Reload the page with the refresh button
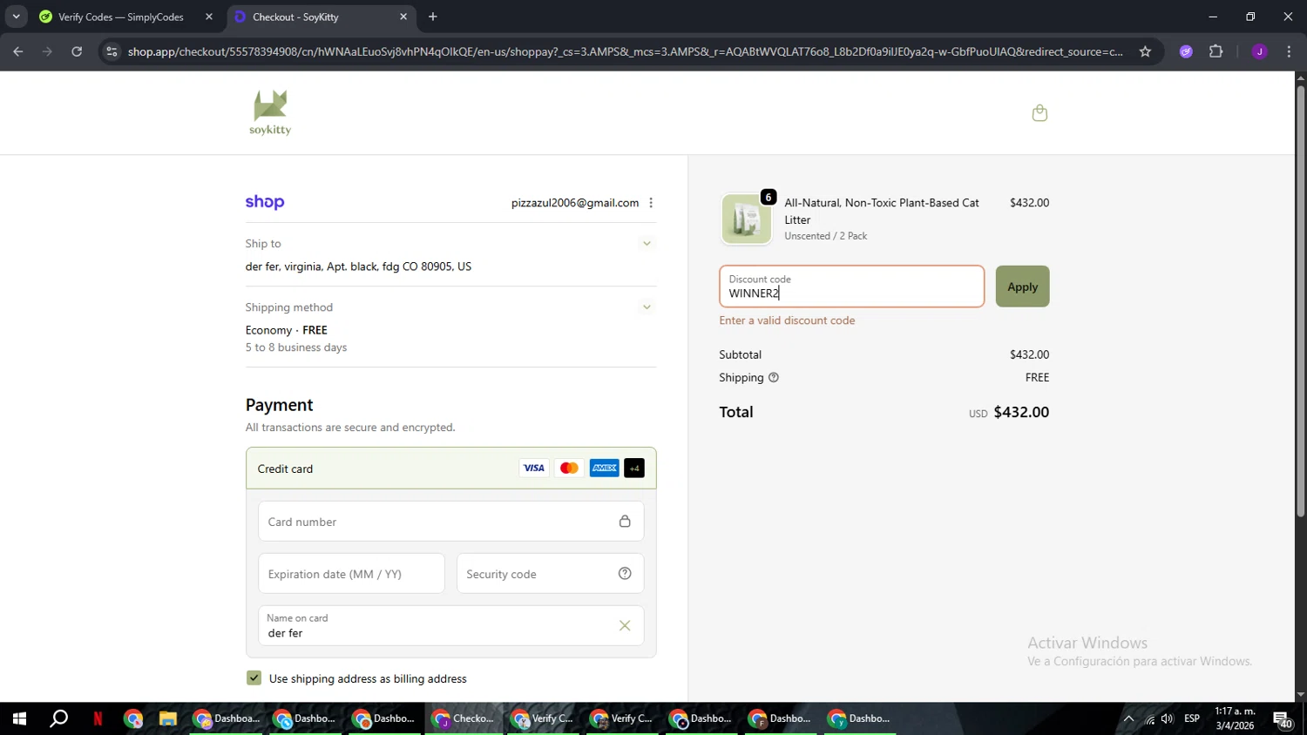Viewport: 1307px width, 735px height. point(77,51)
